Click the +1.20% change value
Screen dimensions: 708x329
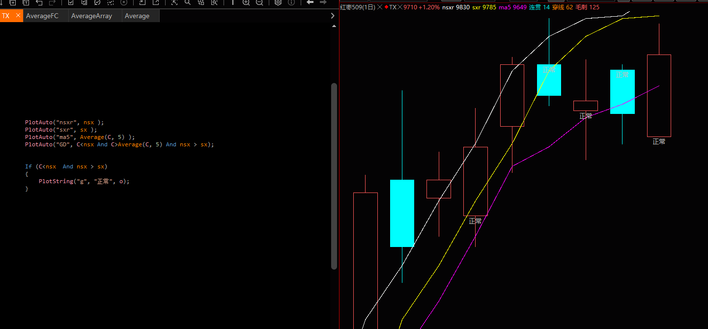(429, 7)
